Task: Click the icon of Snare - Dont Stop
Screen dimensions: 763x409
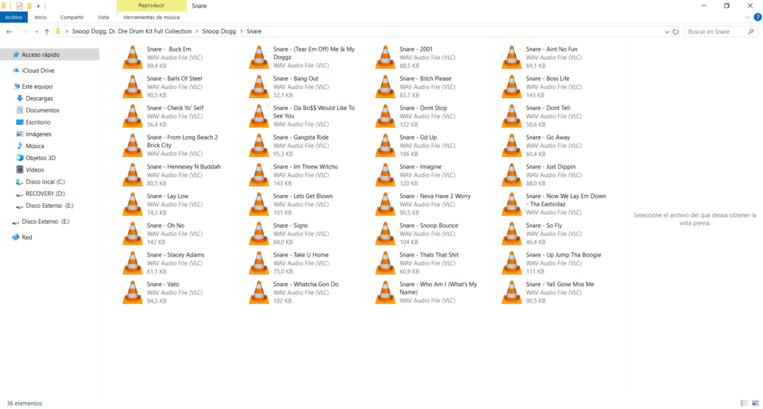Action: (x=386, y=116)
